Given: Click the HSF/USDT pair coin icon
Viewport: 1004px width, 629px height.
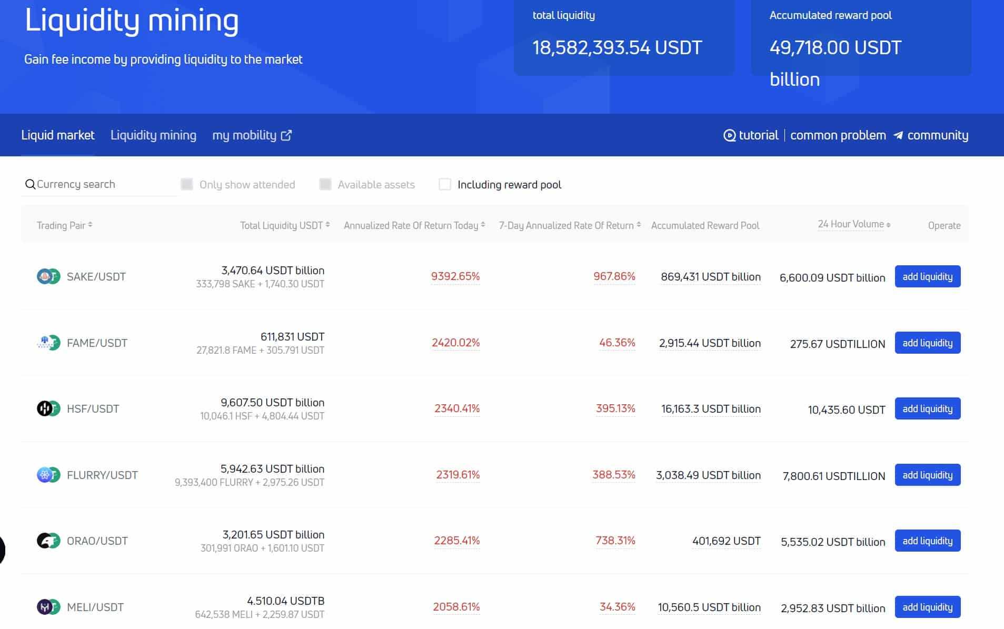Looking at the screenshot, I should point(48,408).
